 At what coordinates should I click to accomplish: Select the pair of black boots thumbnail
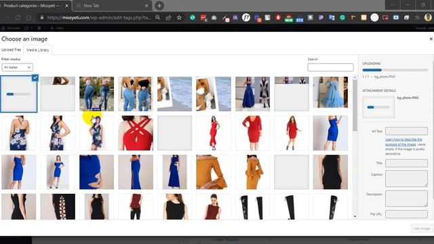tap(252, 207)
